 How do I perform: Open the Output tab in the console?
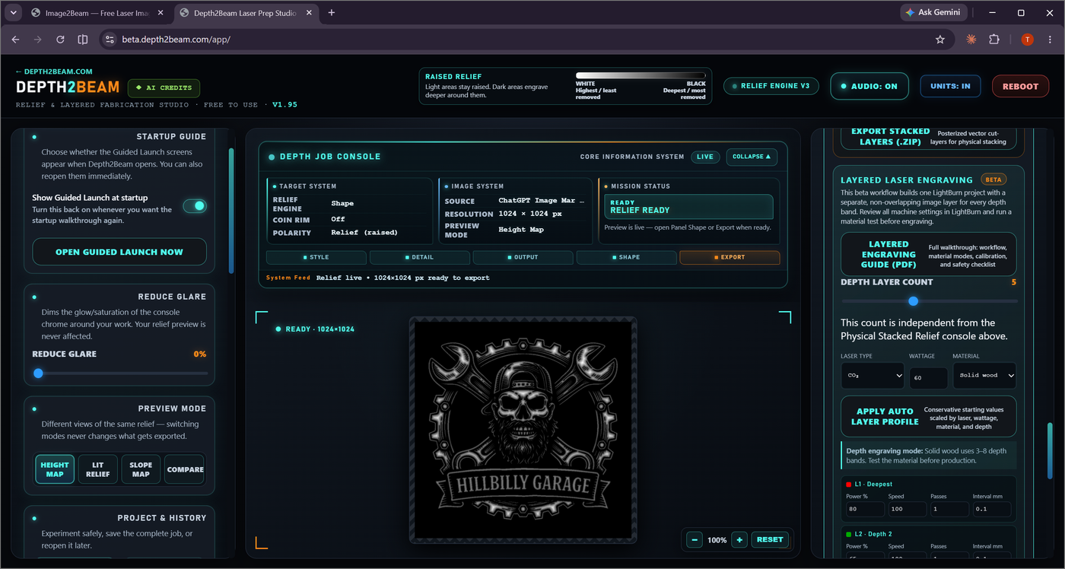tap(523, 257)
